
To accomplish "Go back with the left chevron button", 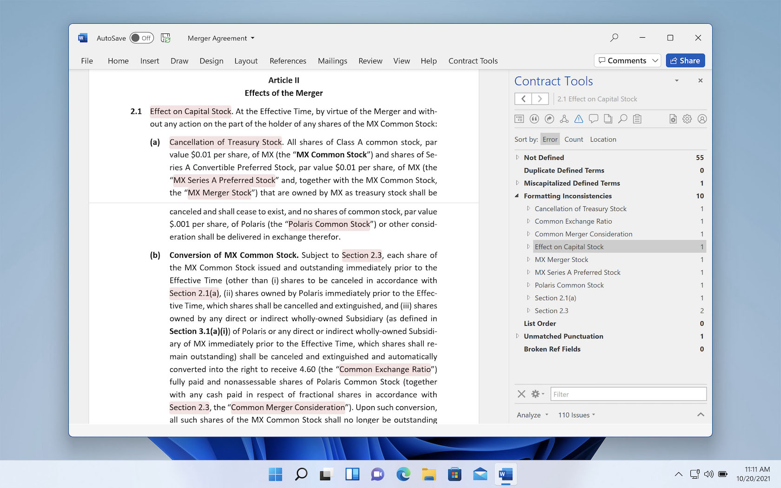I will 523,99.
